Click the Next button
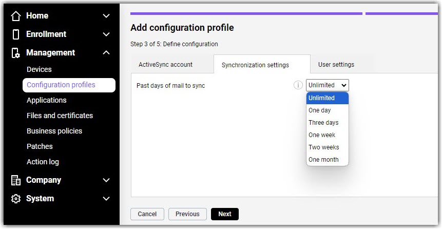Viewport: 442px width, 229px height. [225, 214]
